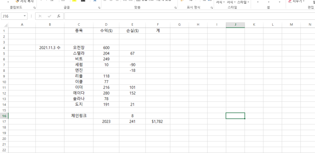Select row 16 header

click(4, 116)
